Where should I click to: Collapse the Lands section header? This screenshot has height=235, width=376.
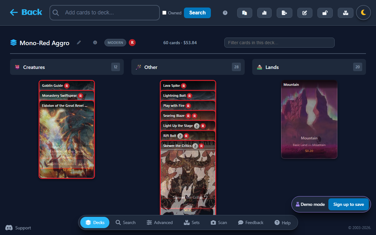pyautogui.click(x=309, y=67)
